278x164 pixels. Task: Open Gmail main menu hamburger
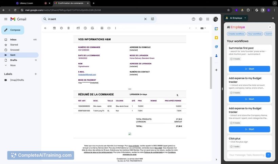click(x=6, y=19)
